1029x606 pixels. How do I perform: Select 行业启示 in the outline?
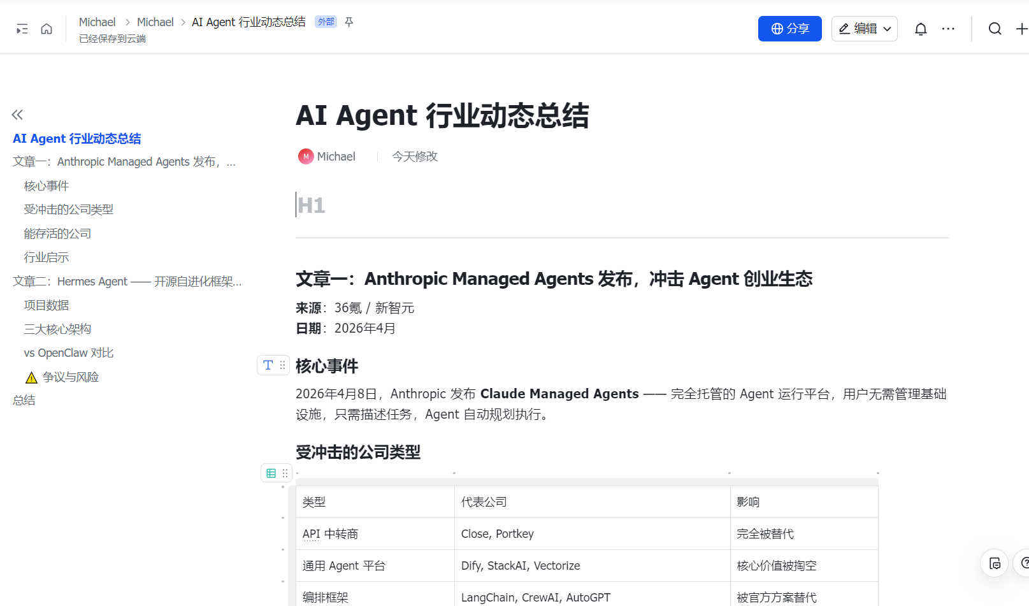(47, 257)
